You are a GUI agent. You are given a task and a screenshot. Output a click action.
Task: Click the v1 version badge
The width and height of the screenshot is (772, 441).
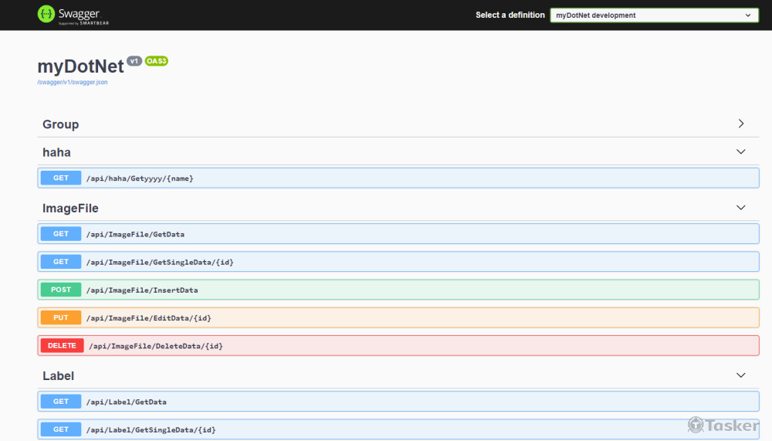134,61
